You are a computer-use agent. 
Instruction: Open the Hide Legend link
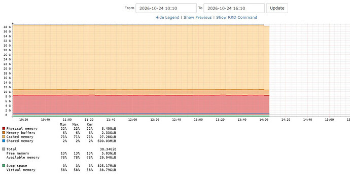tap(167, 17)
